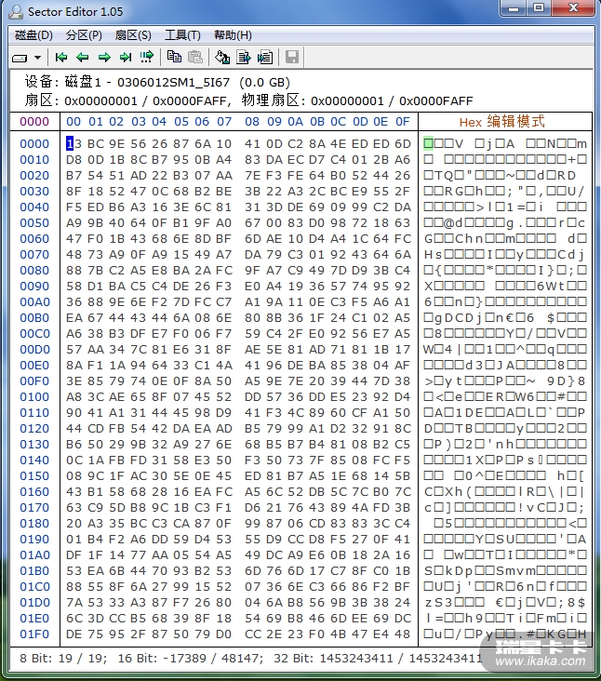Click the Sector Editor 1.05 title text
601x681 pixels.
point(75,12)
